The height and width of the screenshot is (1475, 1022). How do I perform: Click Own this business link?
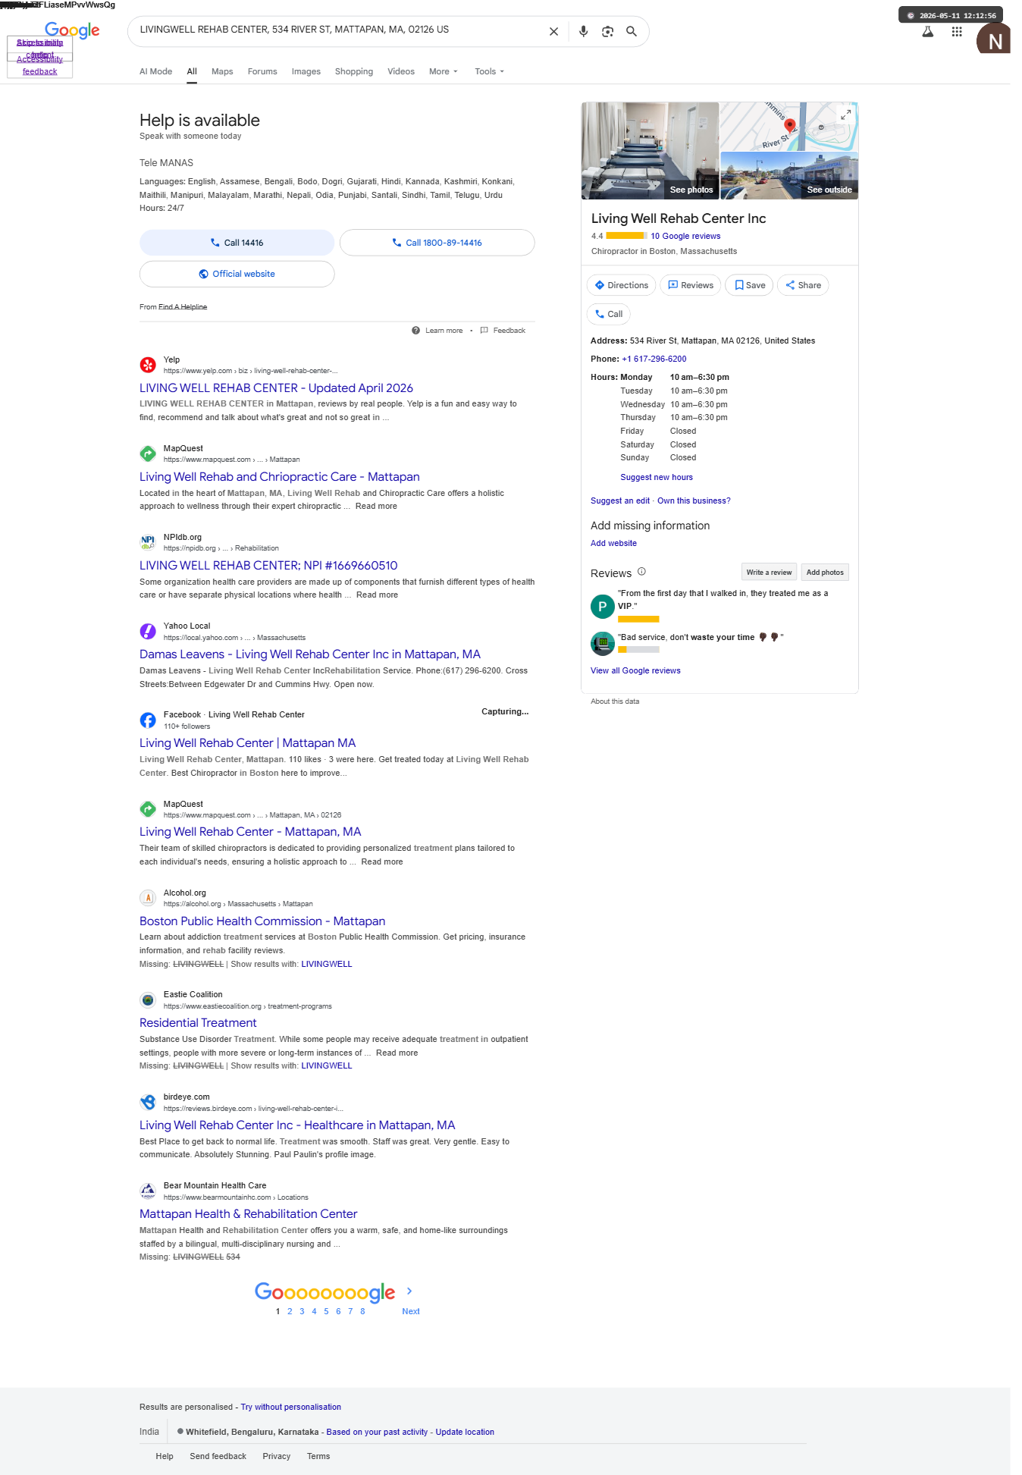pyautogui.click(x=694, y=501)
